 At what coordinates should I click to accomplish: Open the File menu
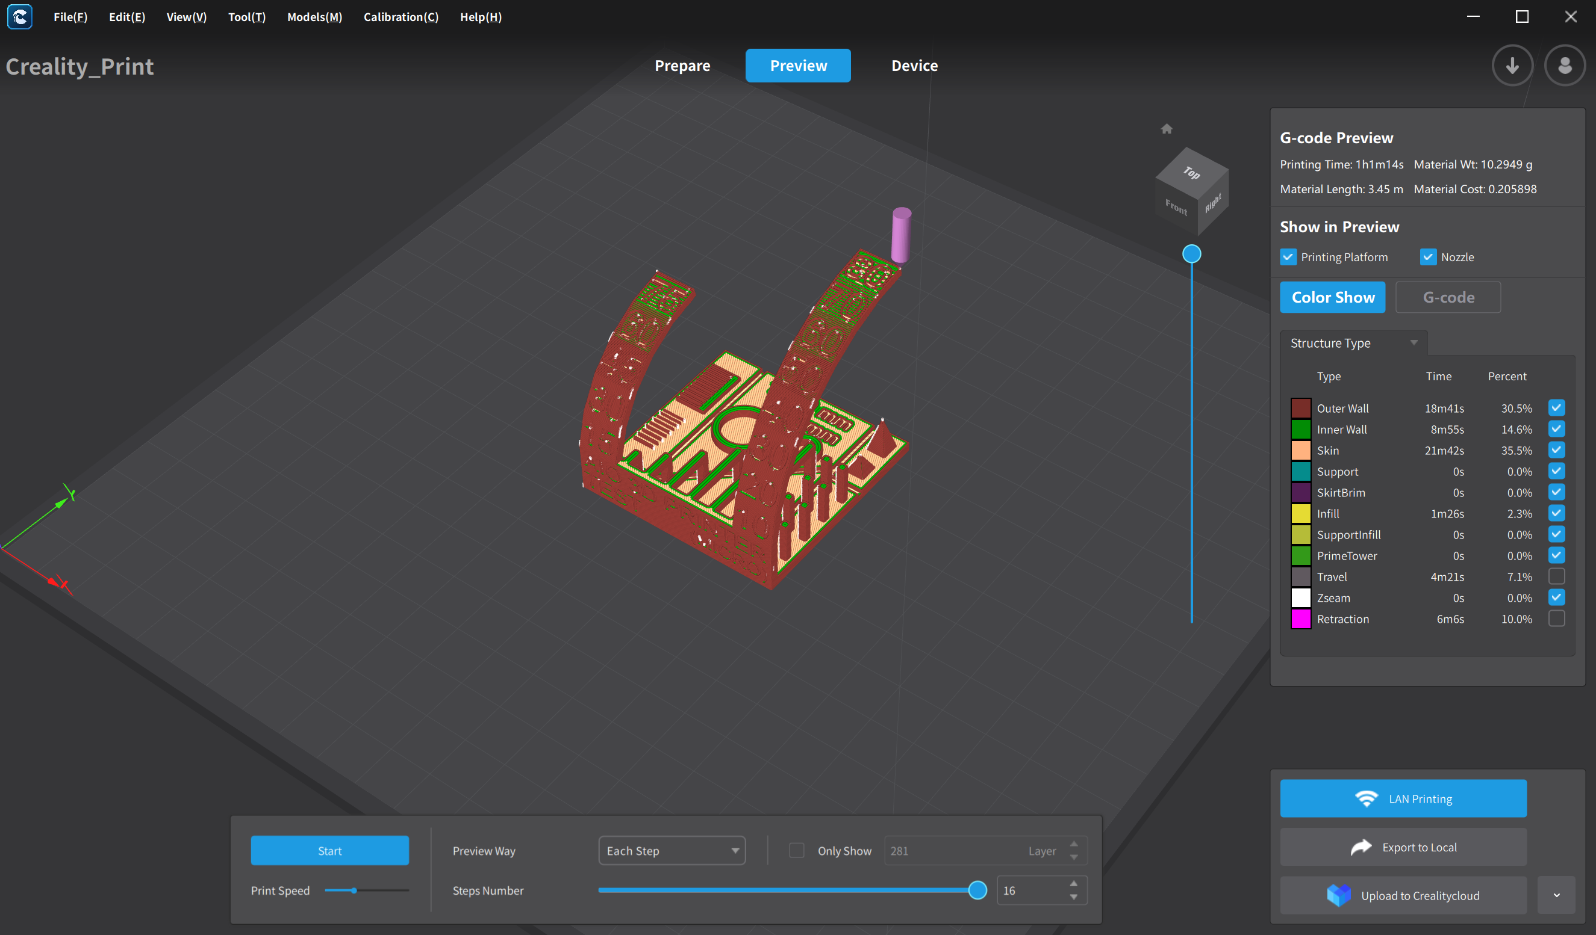(x=70, y=17)
